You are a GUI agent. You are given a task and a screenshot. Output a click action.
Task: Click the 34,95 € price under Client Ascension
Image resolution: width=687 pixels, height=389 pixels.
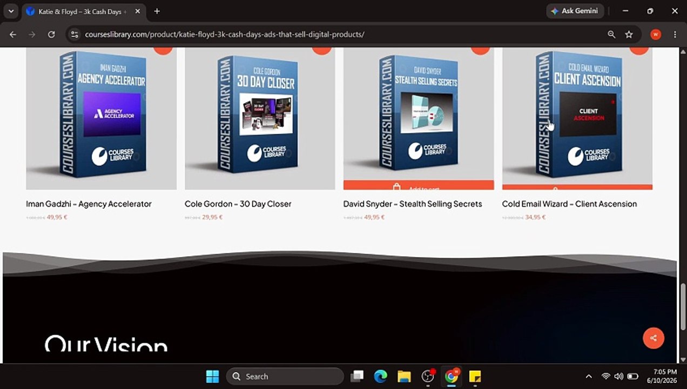[x=535, y=217]
